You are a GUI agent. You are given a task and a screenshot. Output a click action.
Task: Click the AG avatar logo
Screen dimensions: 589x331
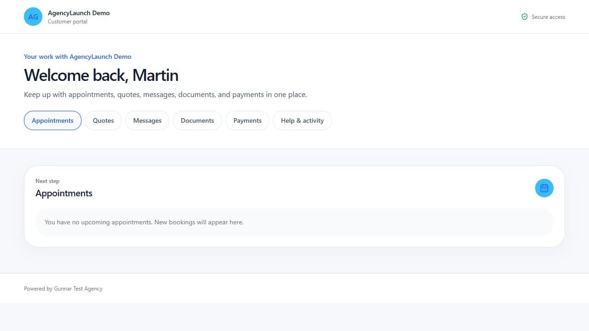[x=33, y=17]
